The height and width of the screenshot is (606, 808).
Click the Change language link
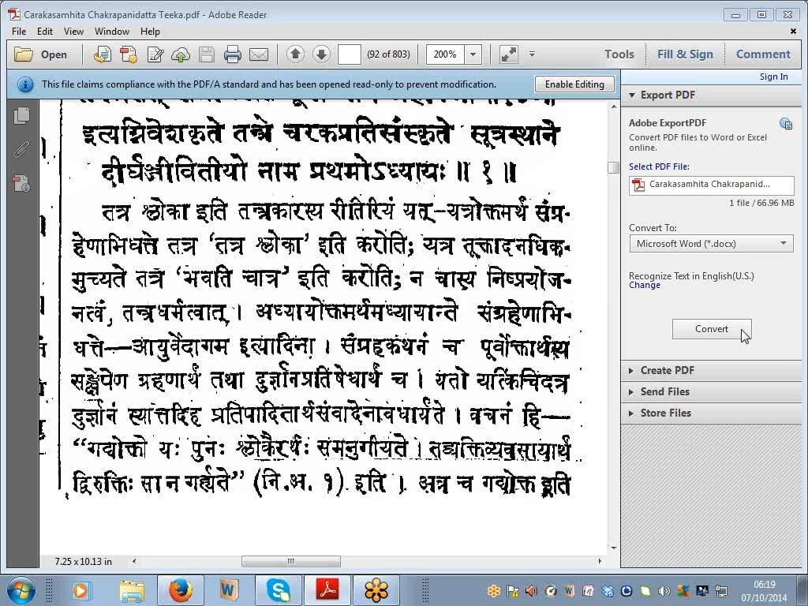click(x=645, y=286)
